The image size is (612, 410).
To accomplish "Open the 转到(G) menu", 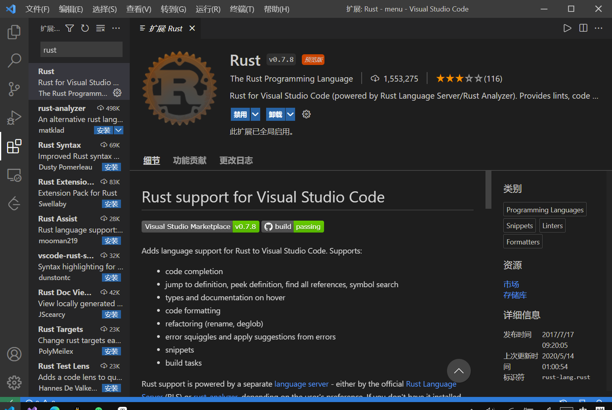I will (173, 9).
